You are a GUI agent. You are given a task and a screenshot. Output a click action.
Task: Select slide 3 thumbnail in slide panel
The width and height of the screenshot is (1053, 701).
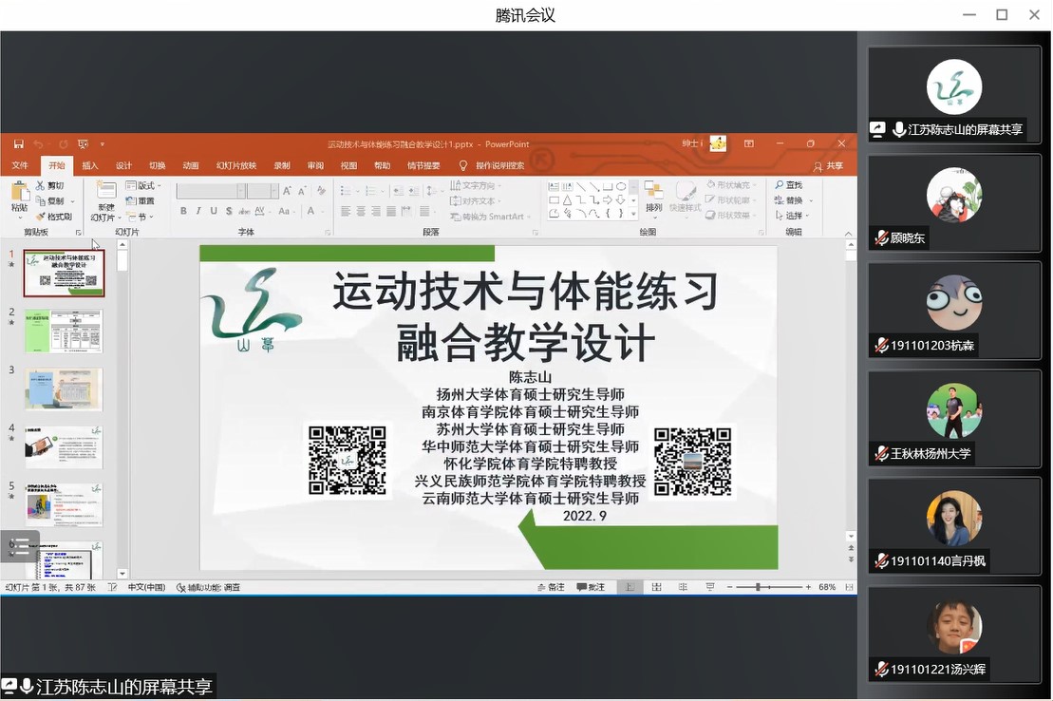pyautogui.click(x=64, y=388)
